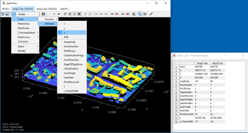The height and width of the screenshot is (133, 248).
Task: Click the camera snapshot icon
Action: point(145,14)
